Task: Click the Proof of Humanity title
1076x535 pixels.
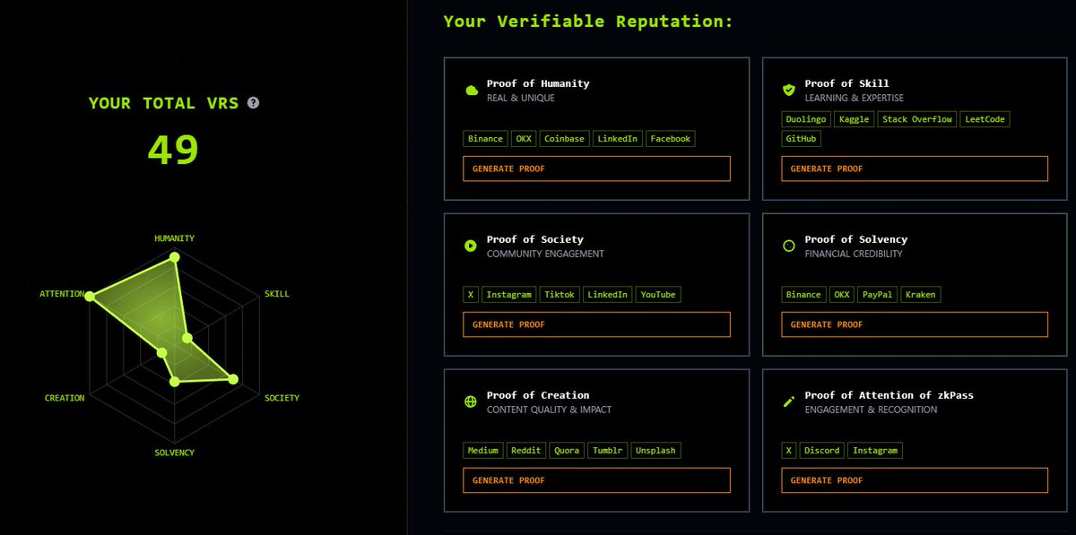Action: click(538, 83)
